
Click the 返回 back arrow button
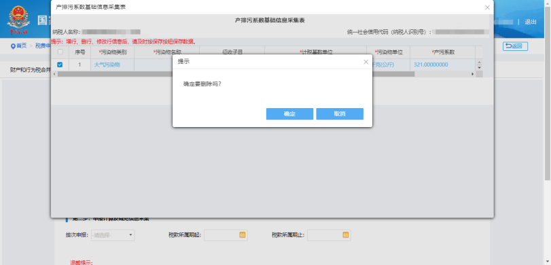tap(515, 46)
